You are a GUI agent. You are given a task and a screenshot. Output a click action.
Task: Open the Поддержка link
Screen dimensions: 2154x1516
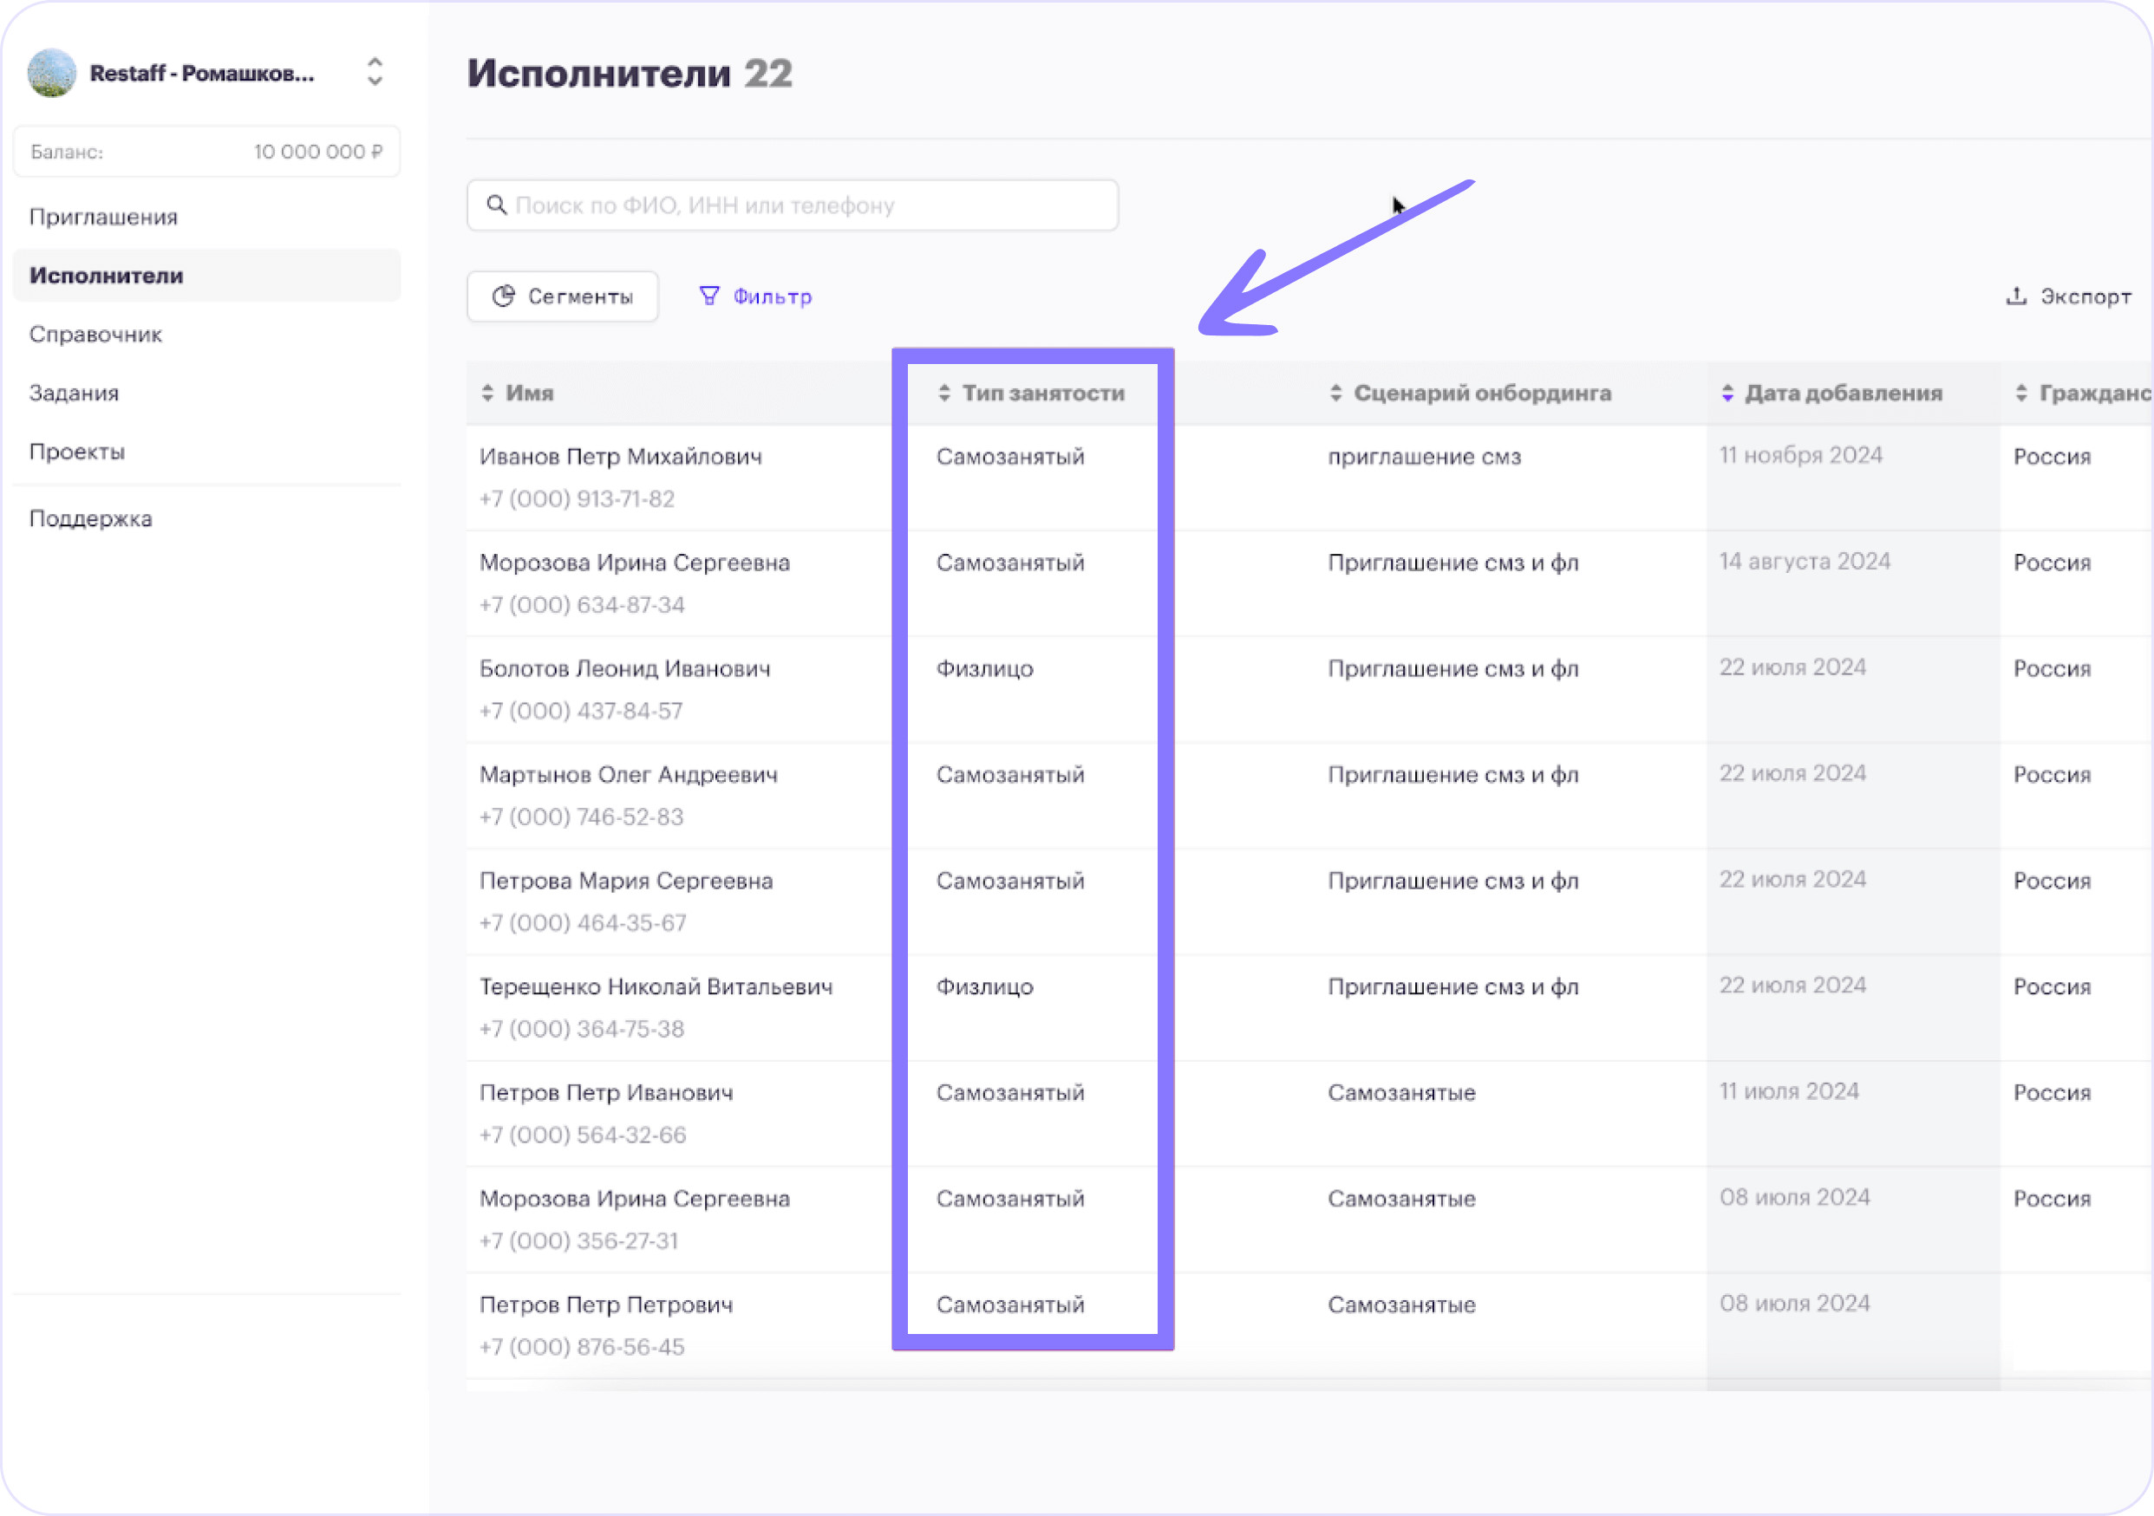tap(91, 518)
